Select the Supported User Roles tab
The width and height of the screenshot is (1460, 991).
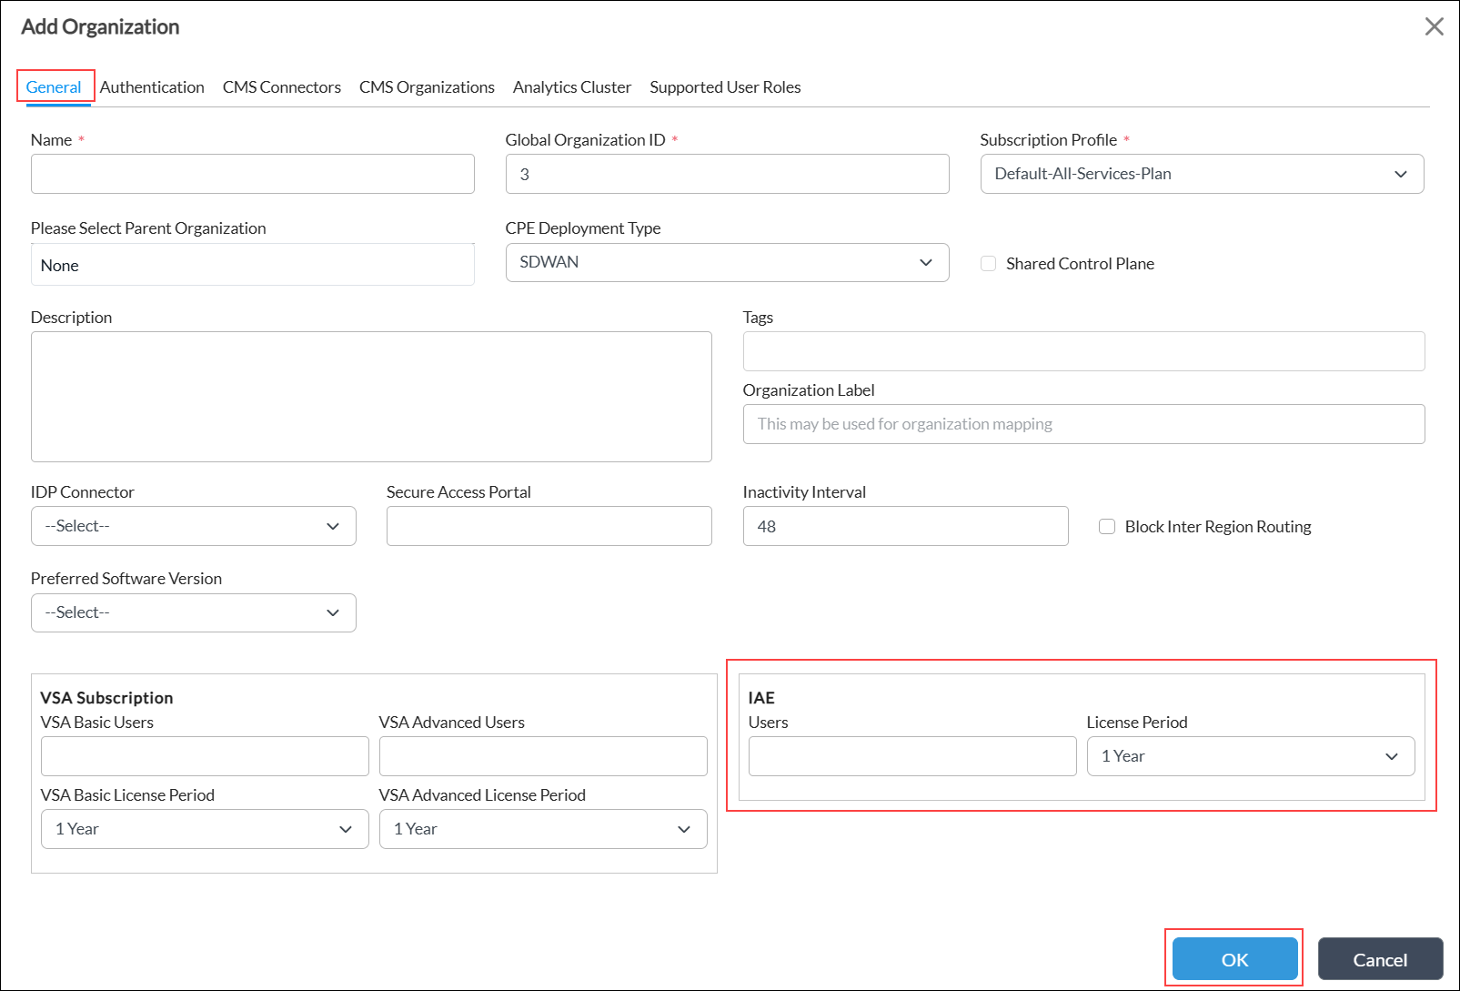(x=725, y=87)
